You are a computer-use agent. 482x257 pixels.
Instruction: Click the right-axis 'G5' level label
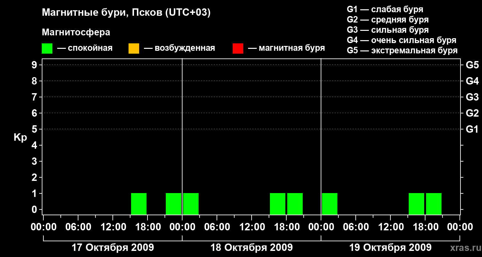click(x=472, y=65)
